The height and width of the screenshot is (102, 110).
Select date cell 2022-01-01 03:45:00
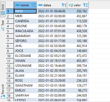coord(52,26)
